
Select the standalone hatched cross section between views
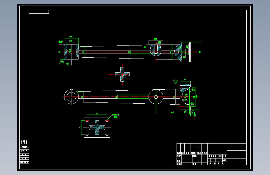[x=122, y=74]
